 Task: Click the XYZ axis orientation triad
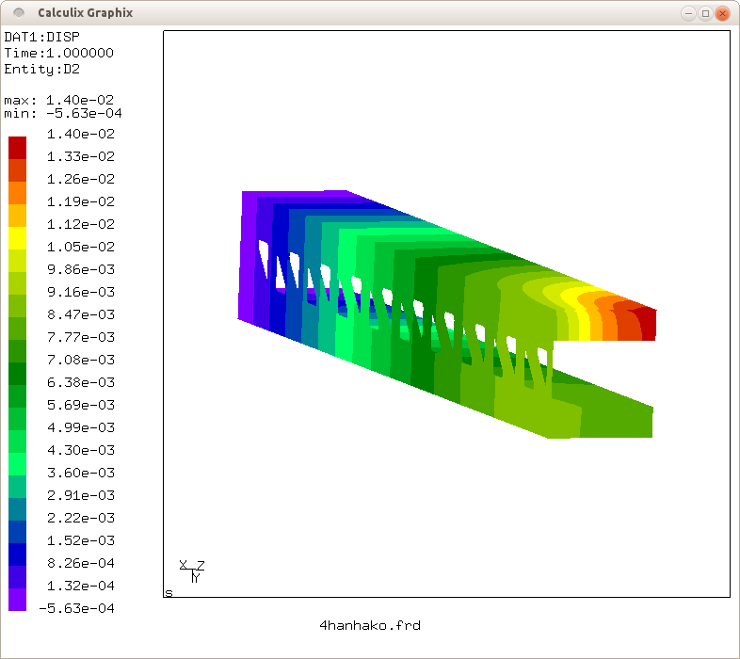pyautogui.click(x=192, y=571)
